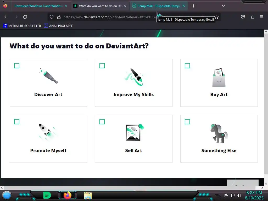
Task: Open File Explorer from the taskbar
Action: (88, 196)
